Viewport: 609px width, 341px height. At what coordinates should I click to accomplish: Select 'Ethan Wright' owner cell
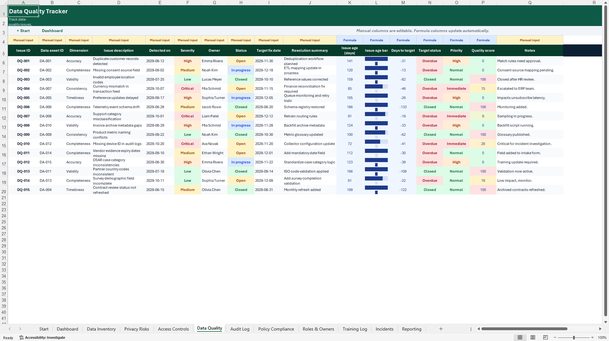[x=214, y=153]
